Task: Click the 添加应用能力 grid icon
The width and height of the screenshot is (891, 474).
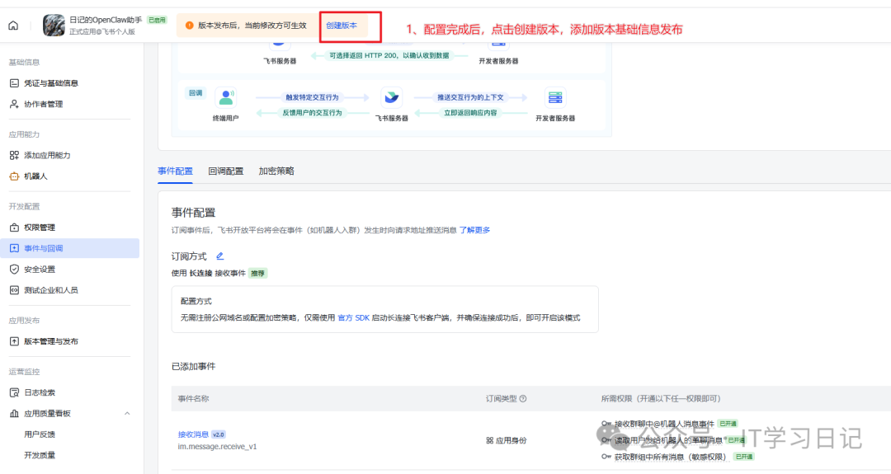Action: [14, 155]
